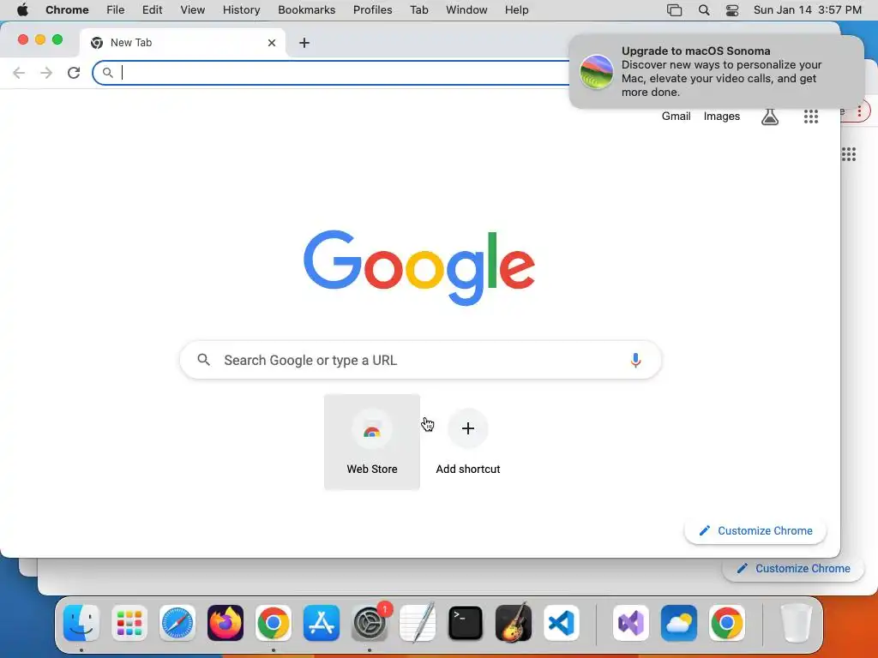Image resolution: width=878 pixels, height=658 pixels.
Task: Launch GarageBand from the Dock
Action: [x=514, y=623]
